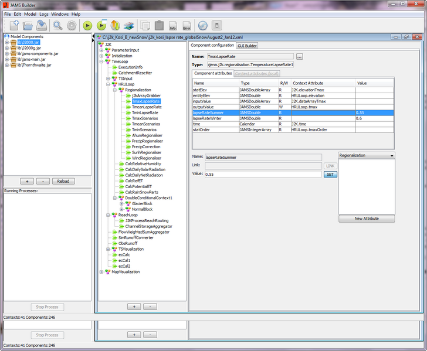Click the Value input field
Viewport: 427px width, 351px height.
click(x=263, y=174)
